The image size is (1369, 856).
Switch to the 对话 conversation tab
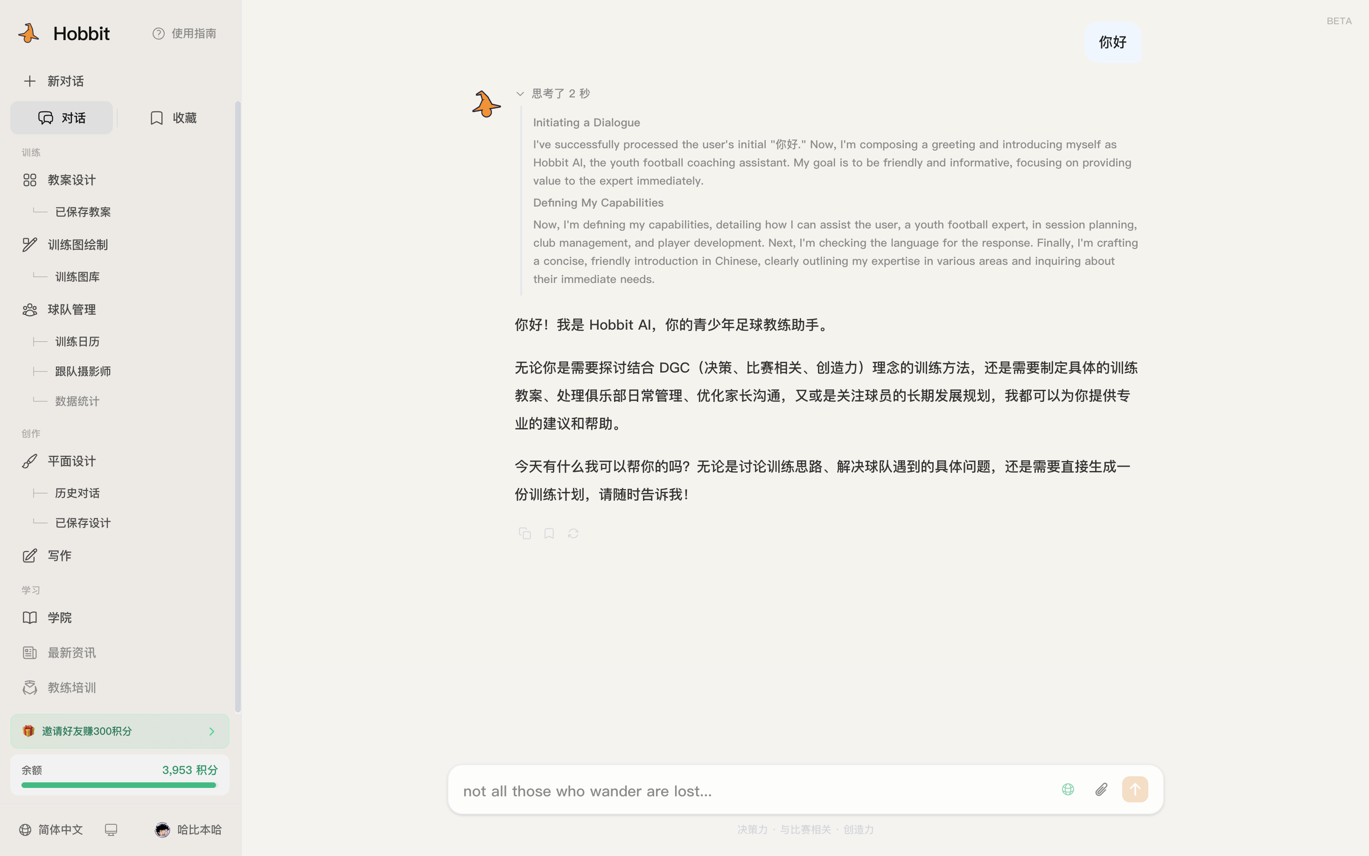pyautogui.click(x=61, y=117)
